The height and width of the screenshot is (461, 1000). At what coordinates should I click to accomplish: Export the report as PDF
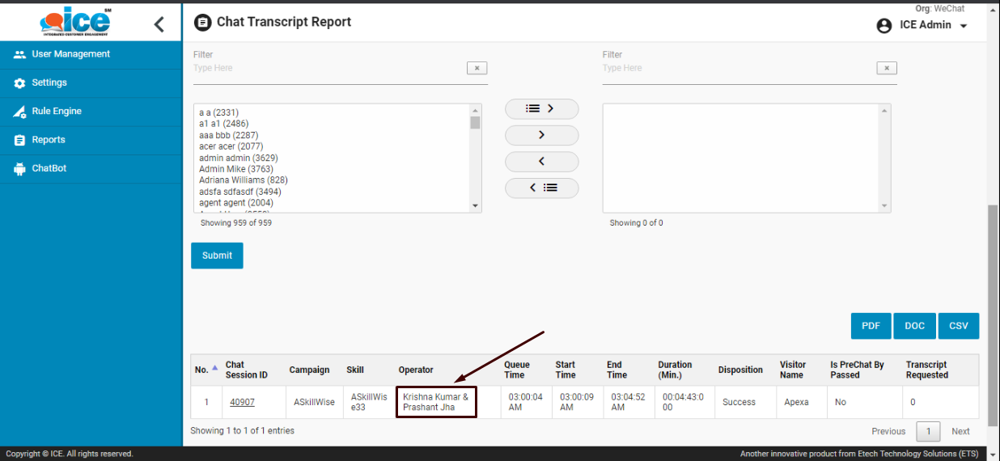pos(871,326)
